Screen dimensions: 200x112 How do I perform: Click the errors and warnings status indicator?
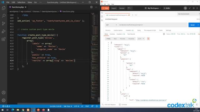click(x=6, y=106)
